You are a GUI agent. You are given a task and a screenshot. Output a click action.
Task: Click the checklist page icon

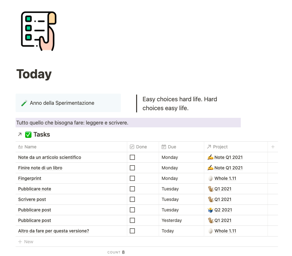(38, 31)
